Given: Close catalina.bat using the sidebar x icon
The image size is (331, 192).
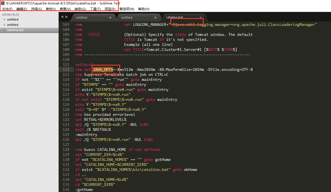Looking at the screenshot, I should (4, 30).
